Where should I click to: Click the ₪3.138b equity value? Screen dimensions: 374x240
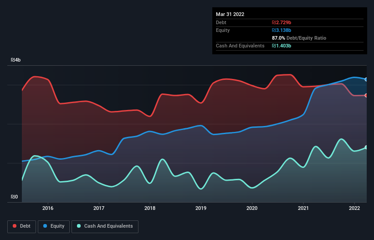[x=282, y=30]
